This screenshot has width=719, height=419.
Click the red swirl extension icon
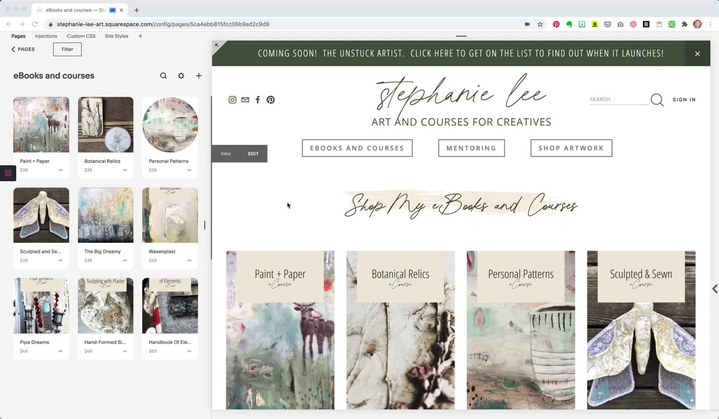click(633, 24)
